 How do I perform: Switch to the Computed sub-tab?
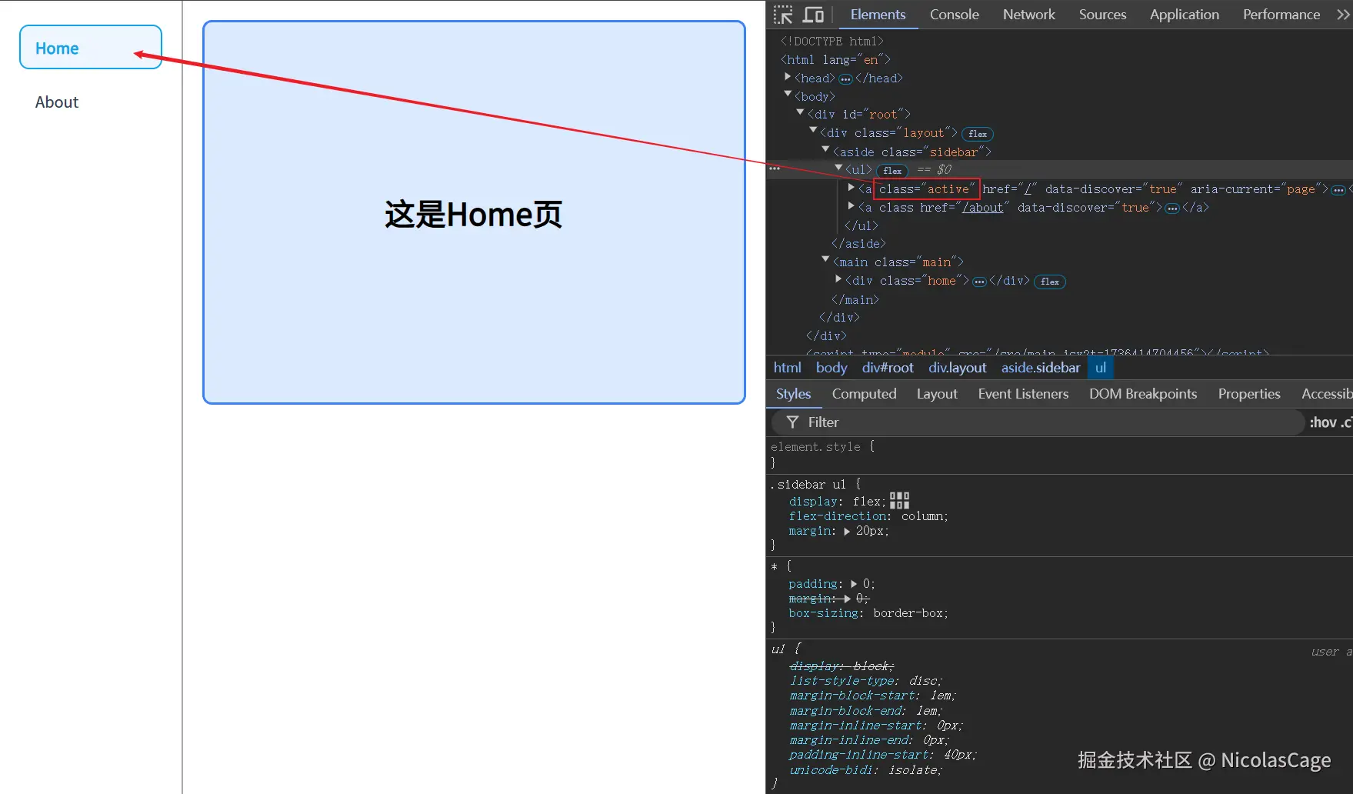tap(864, 394)
